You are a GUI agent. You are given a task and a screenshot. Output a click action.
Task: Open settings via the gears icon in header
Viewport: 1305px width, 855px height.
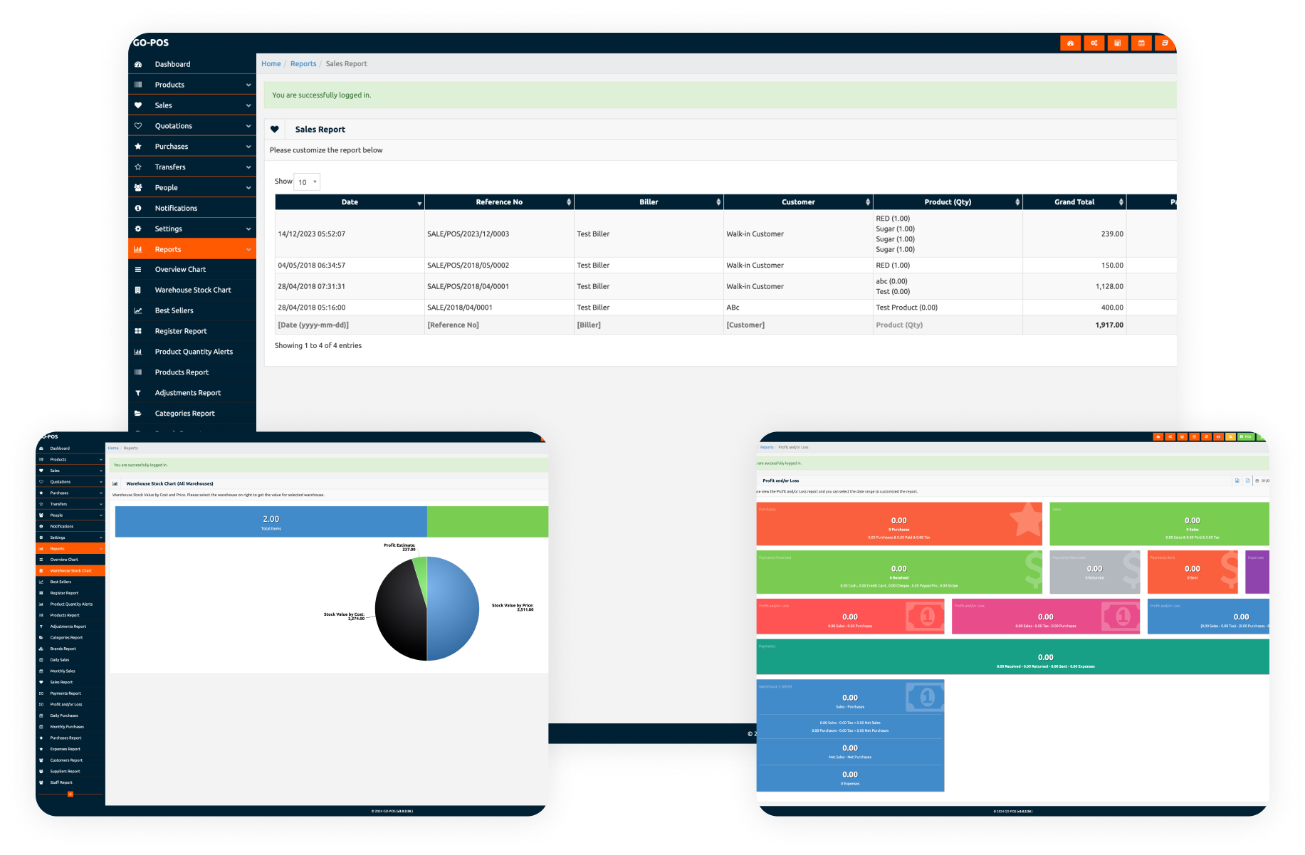tap(1094, 43)
